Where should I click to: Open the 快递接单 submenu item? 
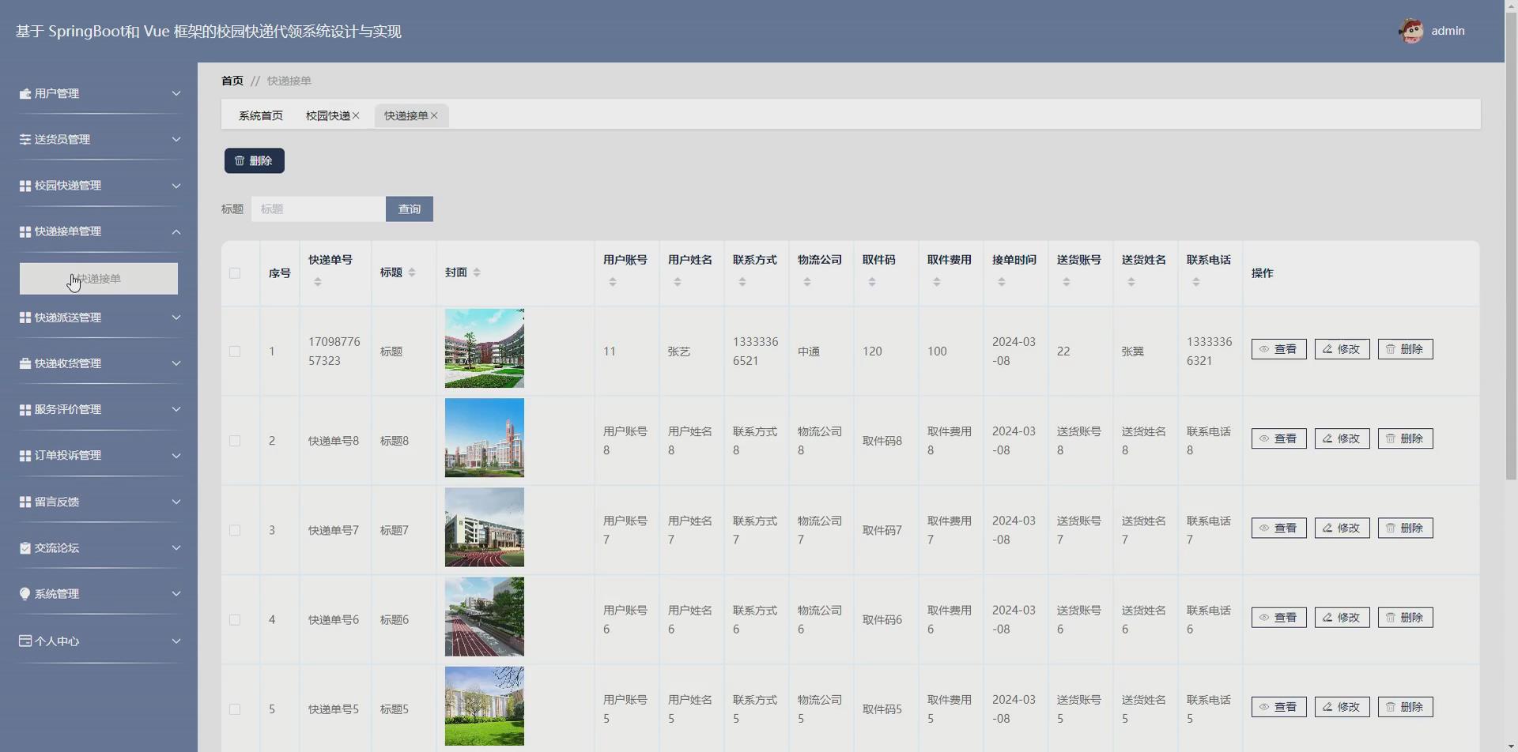99,279
